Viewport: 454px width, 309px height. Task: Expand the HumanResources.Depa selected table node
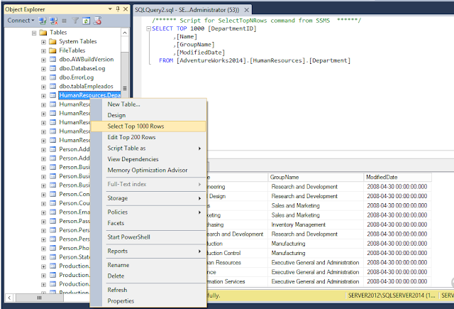pyautogui.click(x=43, y=96)
